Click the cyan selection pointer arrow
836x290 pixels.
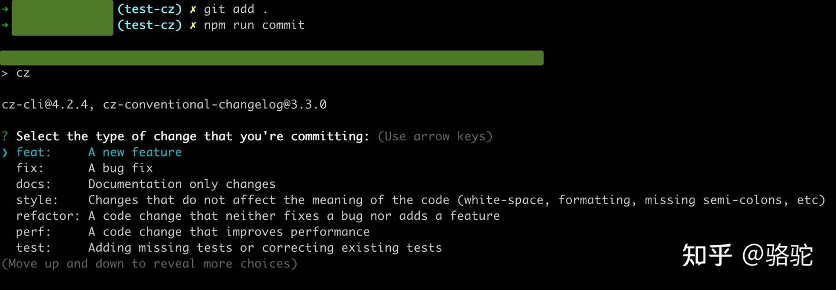(x=5, y=153)
